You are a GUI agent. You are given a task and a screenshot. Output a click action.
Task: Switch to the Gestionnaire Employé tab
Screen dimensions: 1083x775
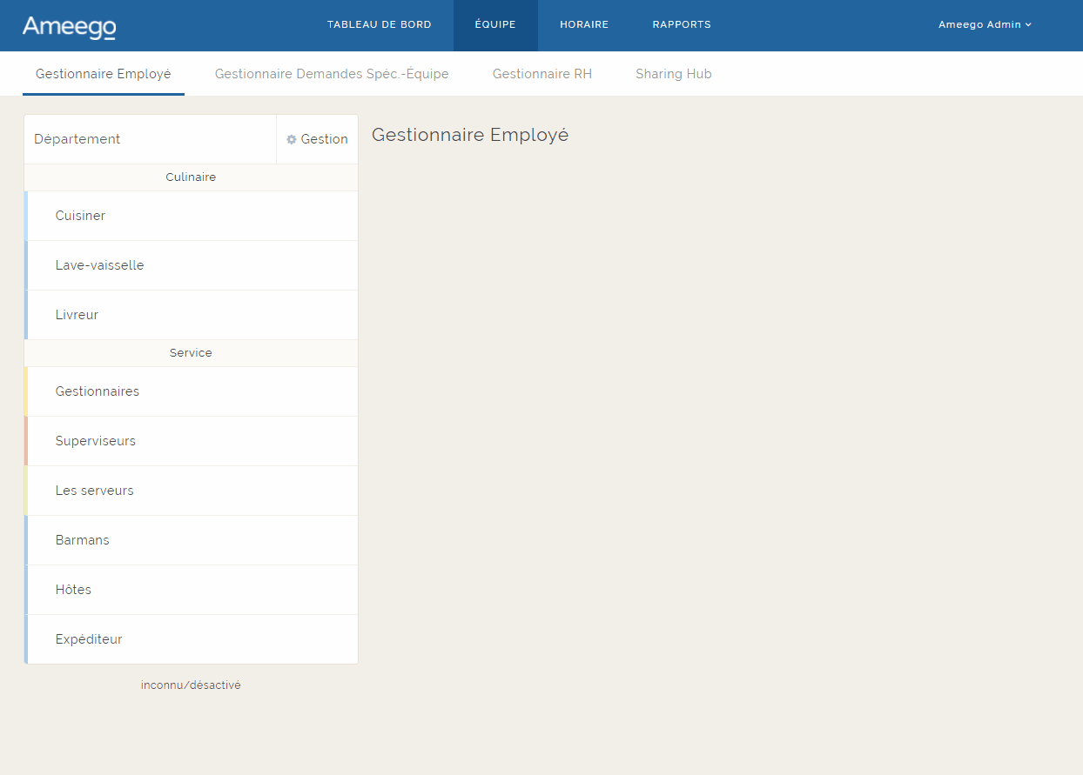[104, 74]
